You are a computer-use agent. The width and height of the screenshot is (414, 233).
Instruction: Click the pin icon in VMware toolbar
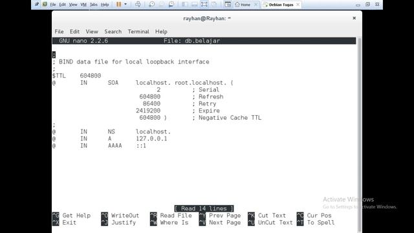coord(37,5)
